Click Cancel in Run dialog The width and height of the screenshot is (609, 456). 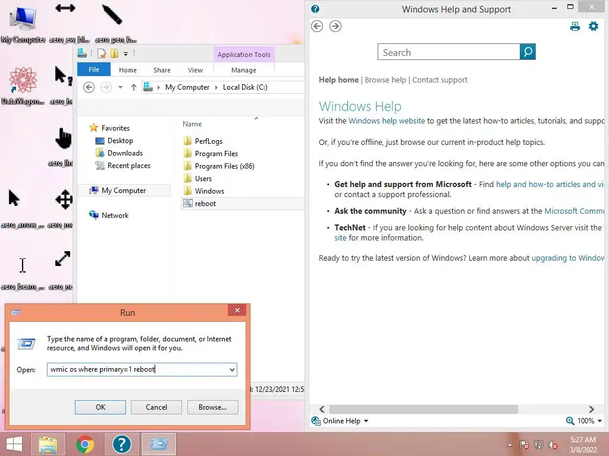pos(156,407)
